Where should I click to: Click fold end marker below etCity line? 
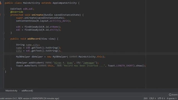coord(4,33)
